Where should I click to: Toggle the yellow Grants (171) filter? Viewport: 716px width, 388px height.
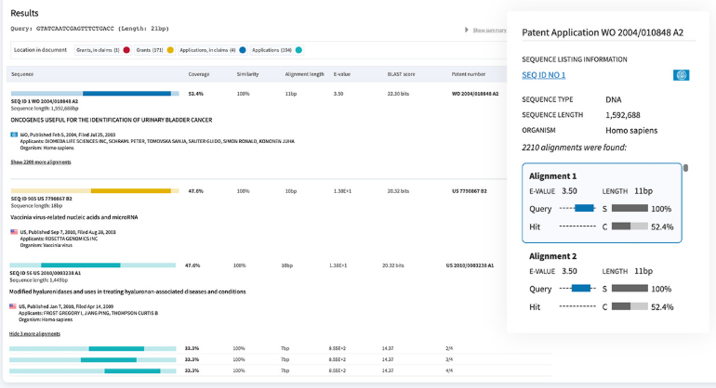(x=170, y=48)
